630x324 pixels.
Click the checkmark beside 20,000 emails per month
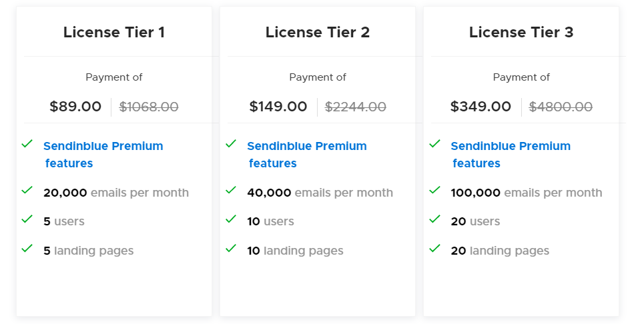[27, 190]
